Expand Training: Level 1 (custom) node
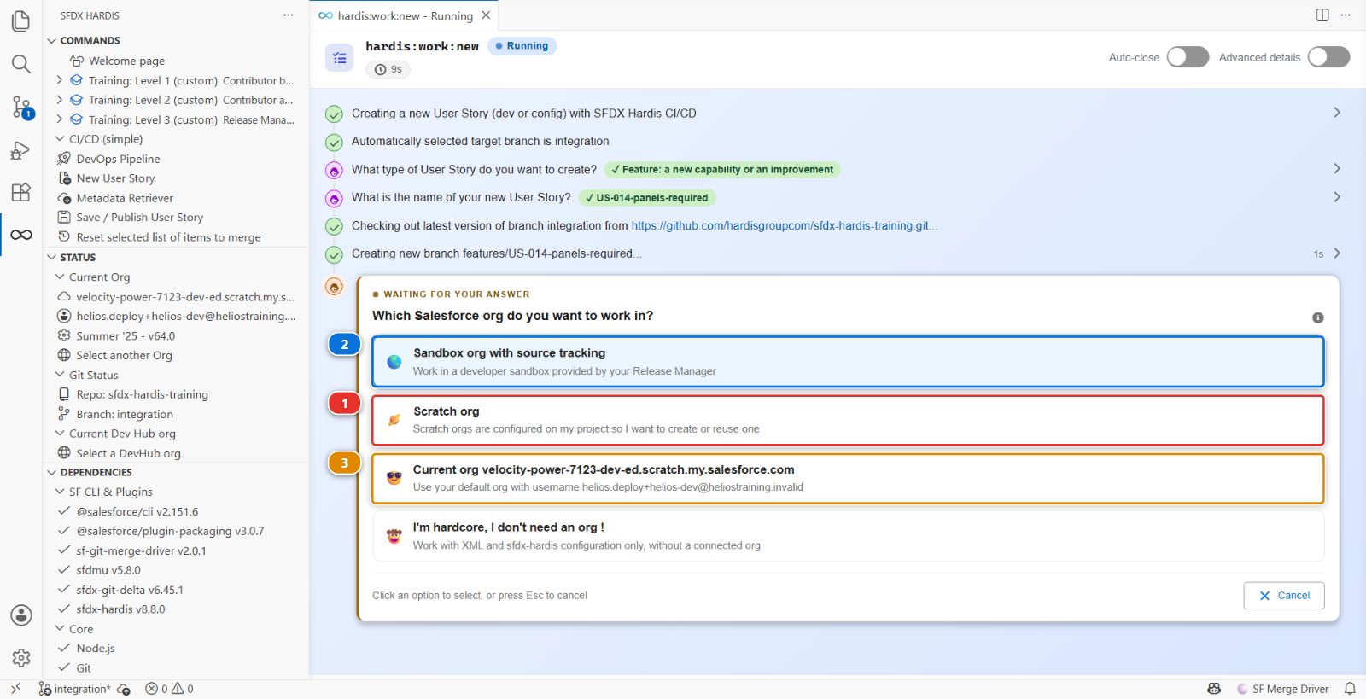Viewport: 1366px width, 699px height. 60,80
